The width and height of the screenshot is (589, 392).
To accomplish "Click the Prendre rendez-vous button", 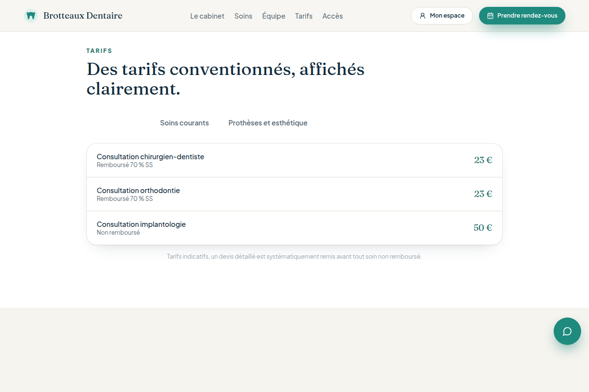I will tap(522, 16).
